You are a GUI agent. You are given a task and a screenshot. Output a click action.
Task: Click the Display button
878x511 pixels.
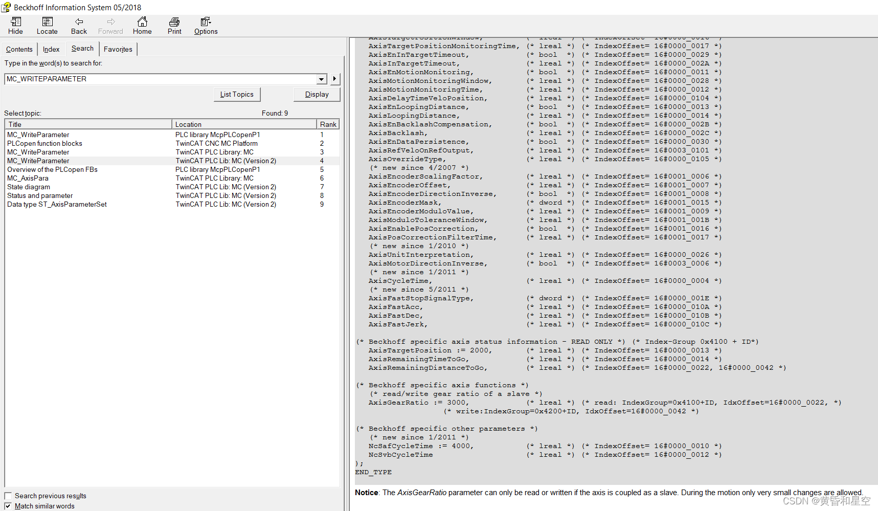317,94
